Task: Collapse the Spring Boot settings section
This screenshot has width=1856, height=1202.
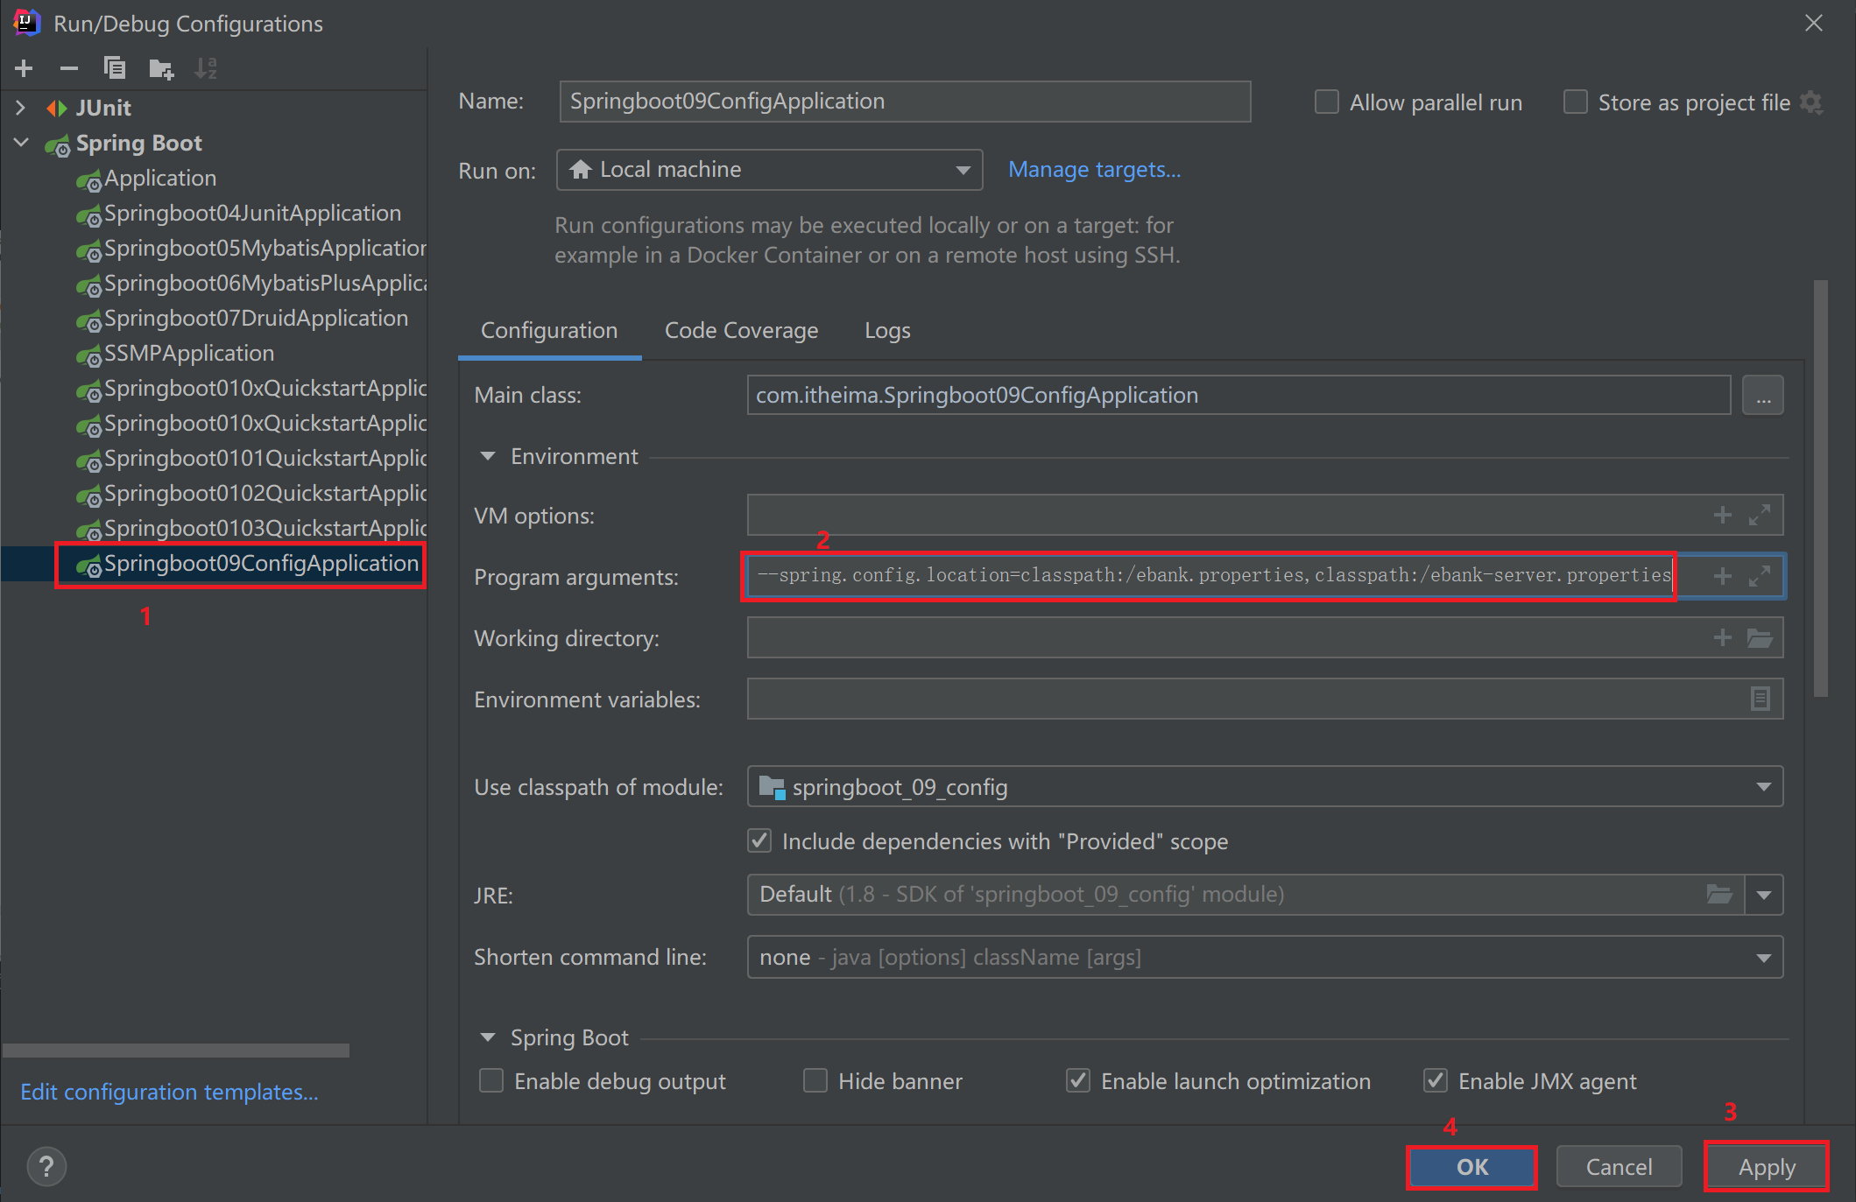Action: pos(488,1037)
